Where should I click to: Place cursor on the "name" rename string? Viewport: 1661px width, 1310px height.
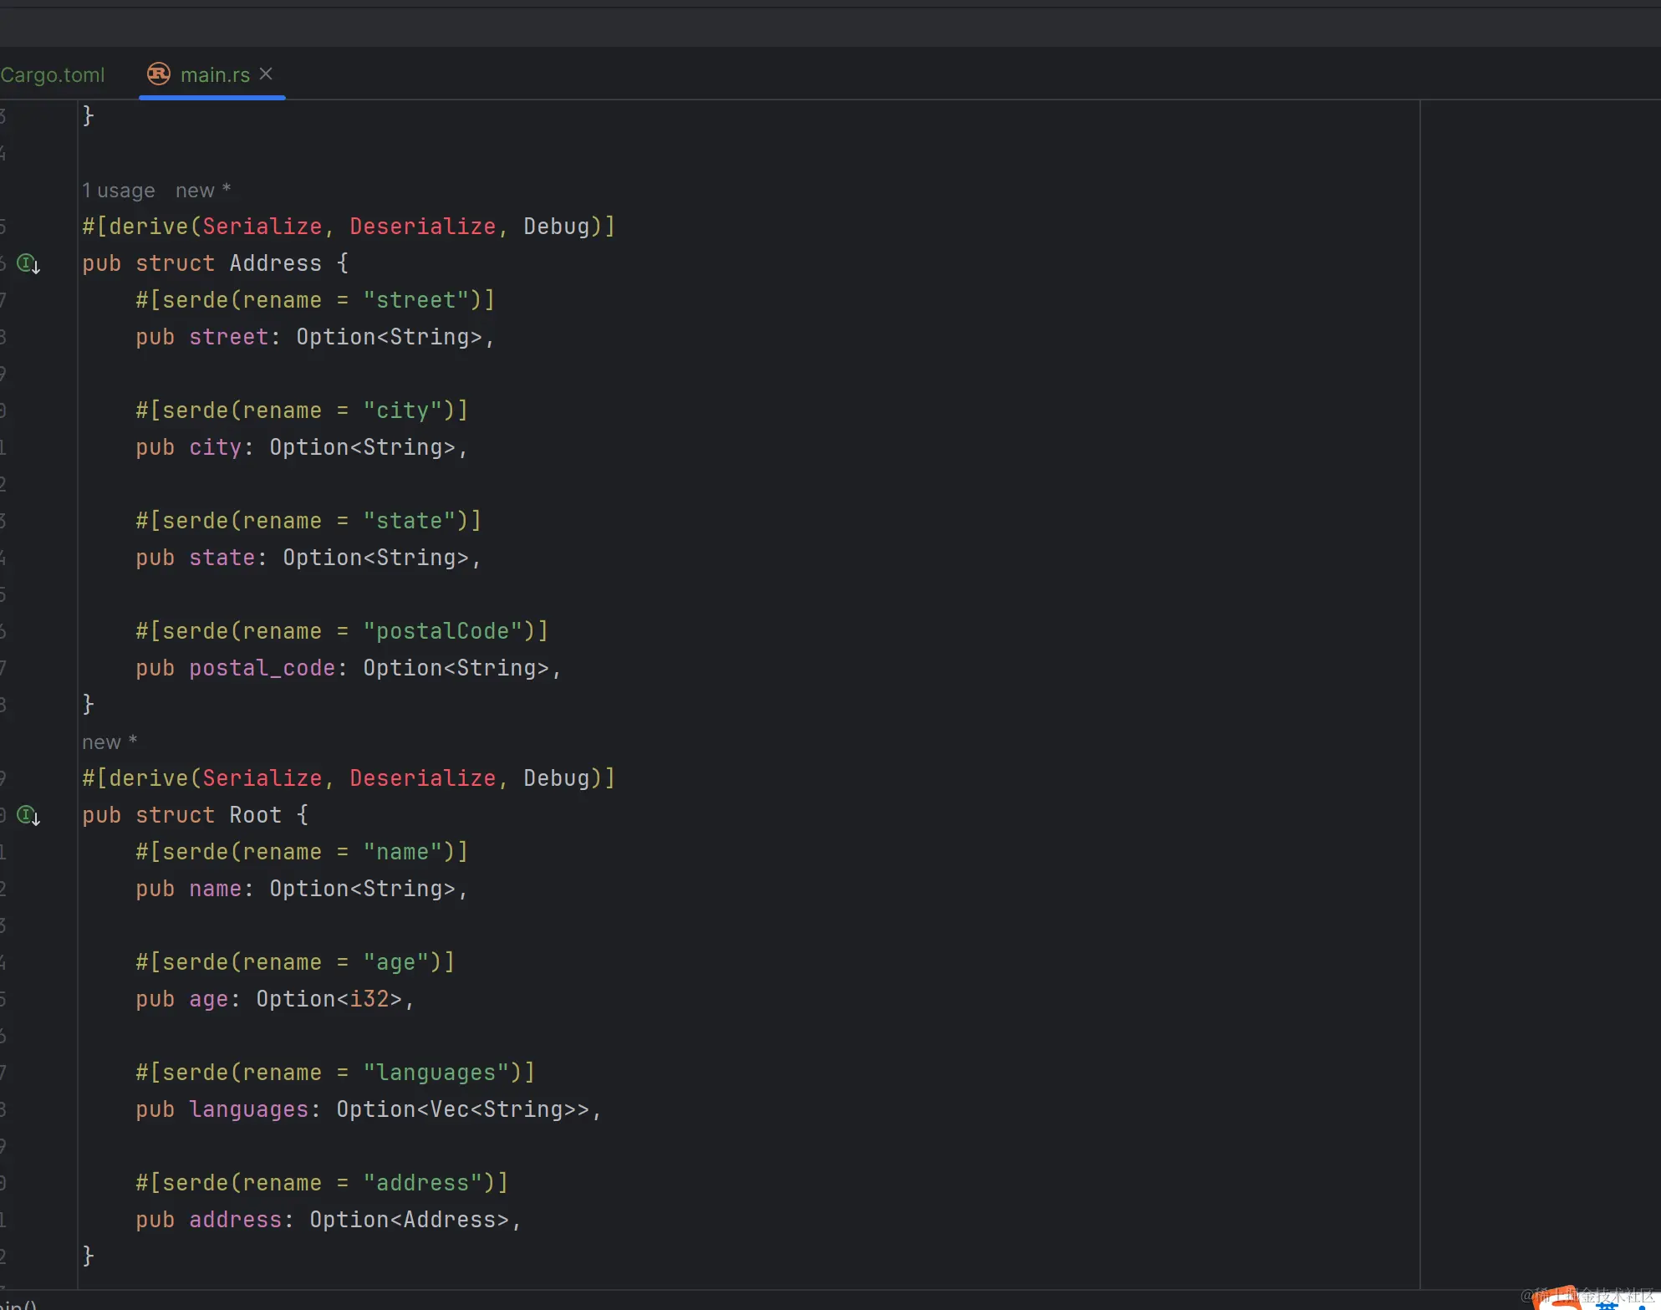(403, 852)
